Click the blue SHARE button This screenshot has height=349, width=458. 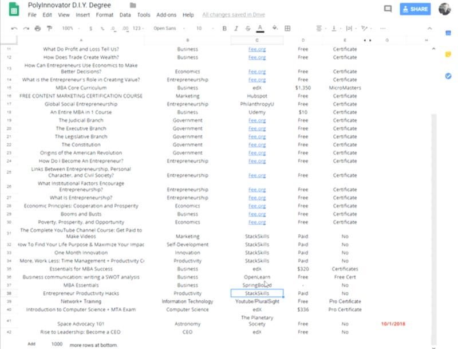pyautogui.click(x=415, y=9)
